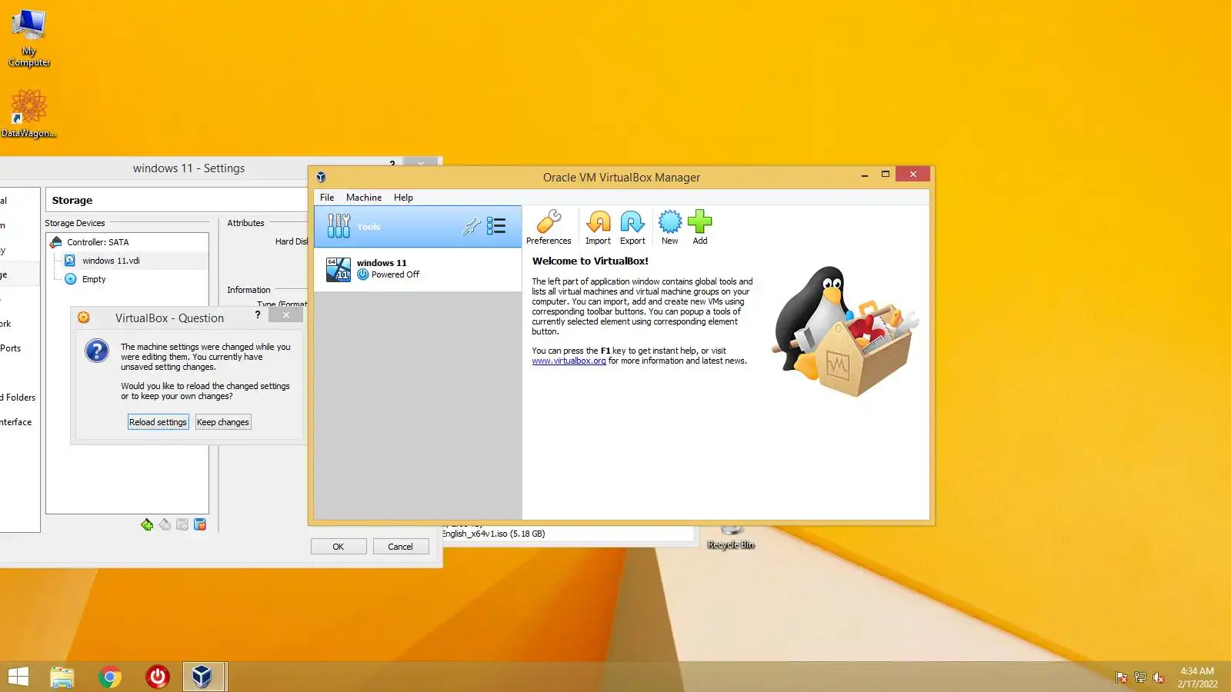Click the remove controller icon
Screen dimensions: 1231x692
[165, 524]
